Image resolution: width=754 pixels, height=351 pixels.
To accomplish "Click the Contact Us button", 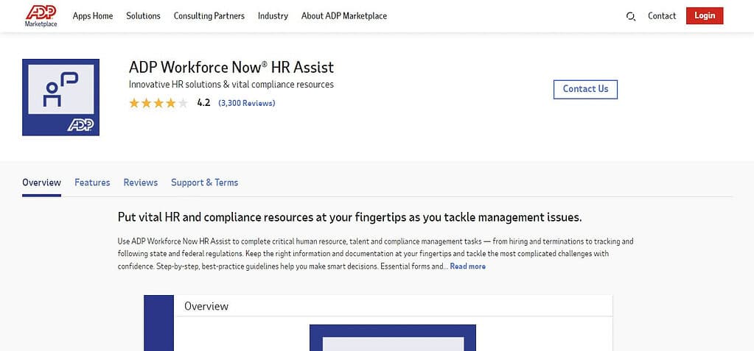I will coord(585,89).
